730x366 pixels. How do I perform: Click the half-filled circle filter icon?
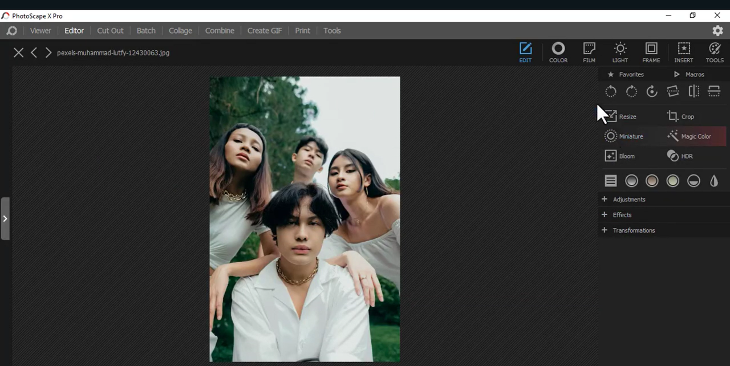point(693,181)
